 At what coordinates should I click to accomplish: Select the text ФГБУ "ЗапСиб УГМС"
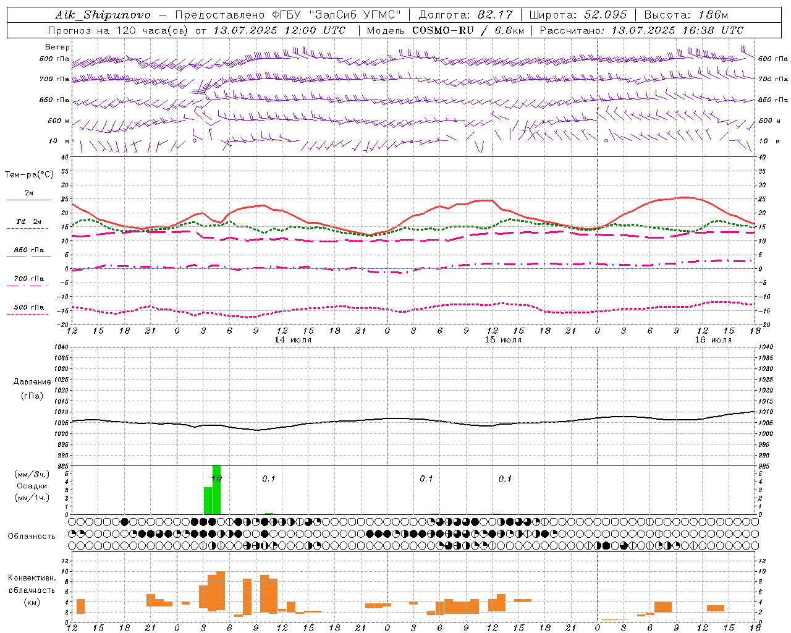coord(336,15)
